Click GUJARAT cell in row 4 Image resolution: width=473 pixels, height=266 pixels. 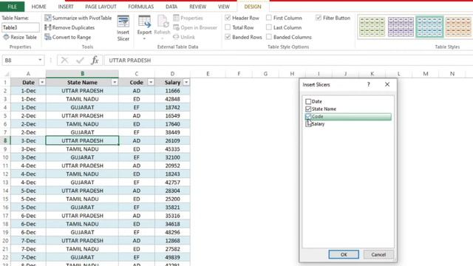tap(82, 107)
